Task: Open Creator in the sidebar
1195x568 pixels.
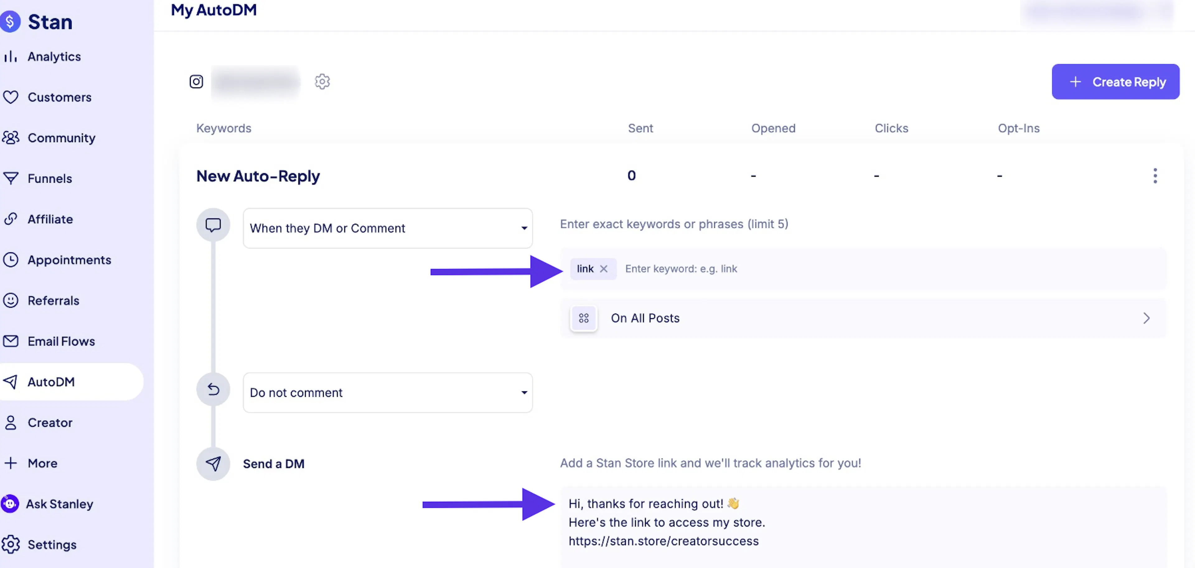Action: [50, 422]
